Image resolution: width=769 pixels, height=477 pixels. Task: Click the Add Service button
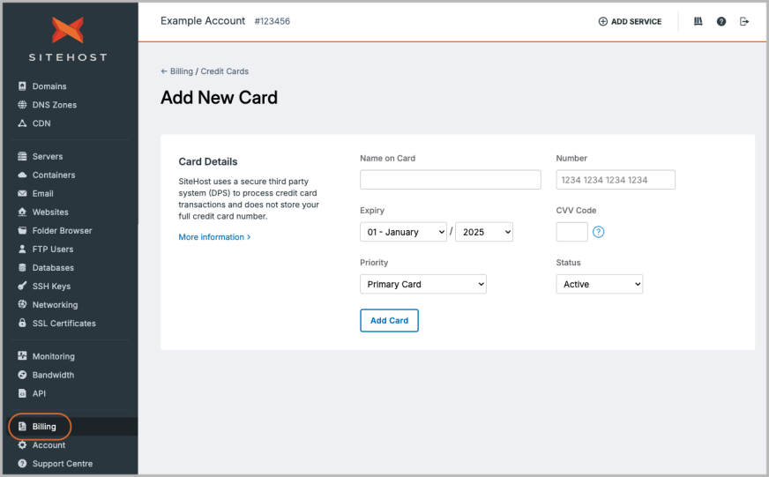[x=630, y=21]
